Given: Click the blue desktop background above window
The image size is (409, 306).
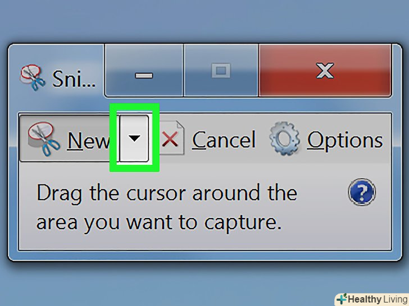Looking at the screenshot, I should pyautogui.click(x=204, y=21).
